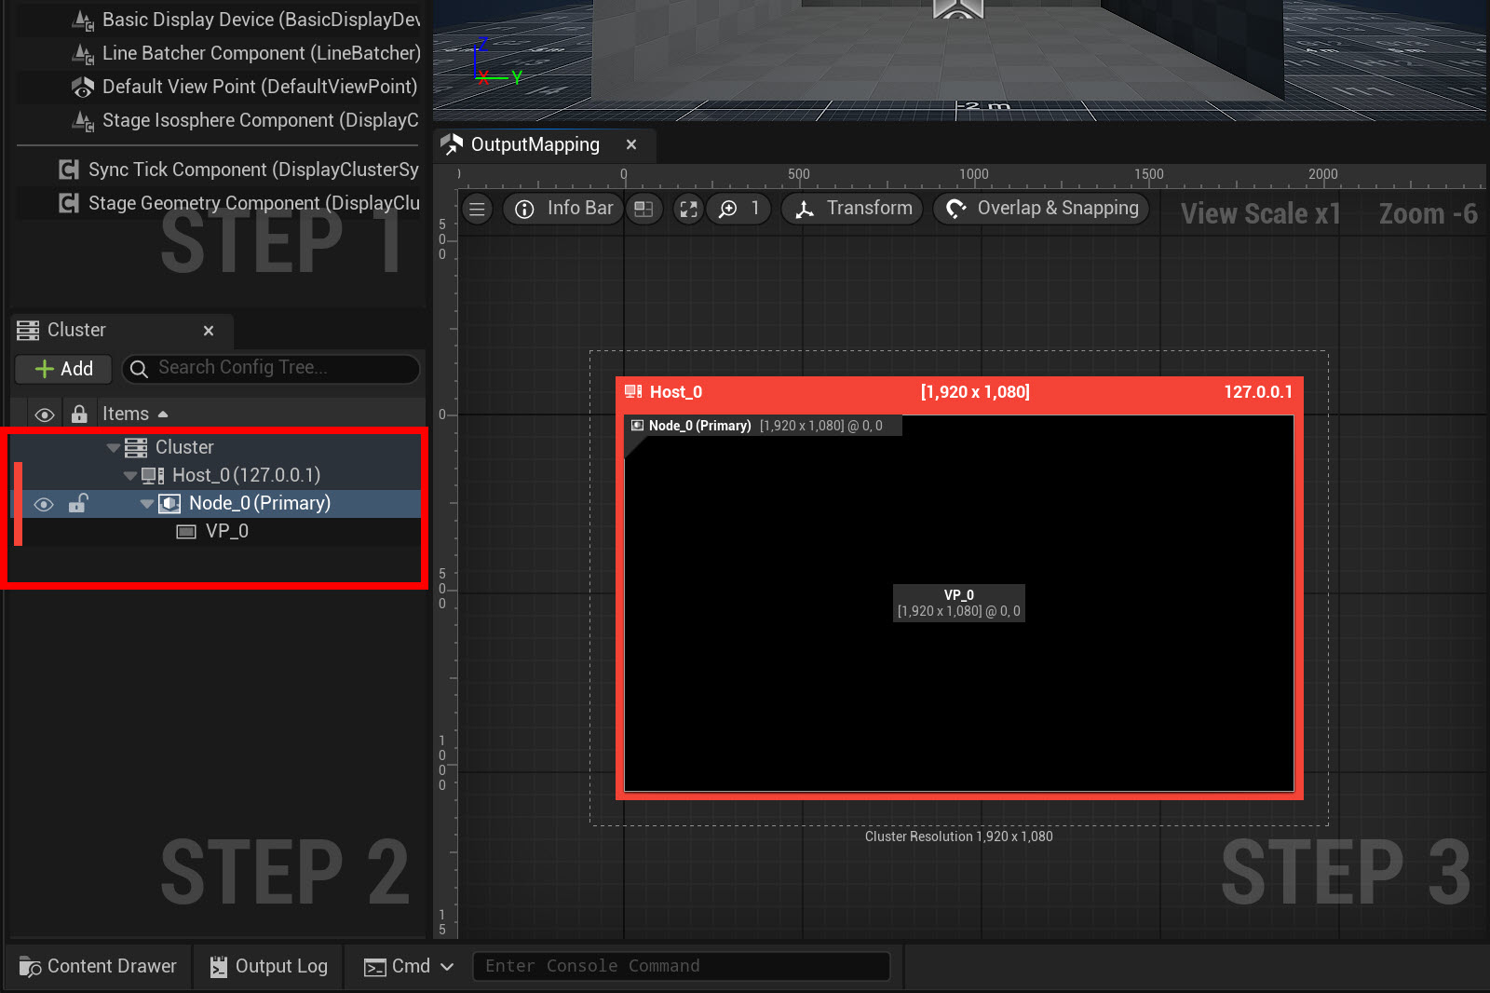Click the Basic Display Device mesh icon
This screenshot has width=1490, height=993.
pyautogui.click(x=83, y=20)
